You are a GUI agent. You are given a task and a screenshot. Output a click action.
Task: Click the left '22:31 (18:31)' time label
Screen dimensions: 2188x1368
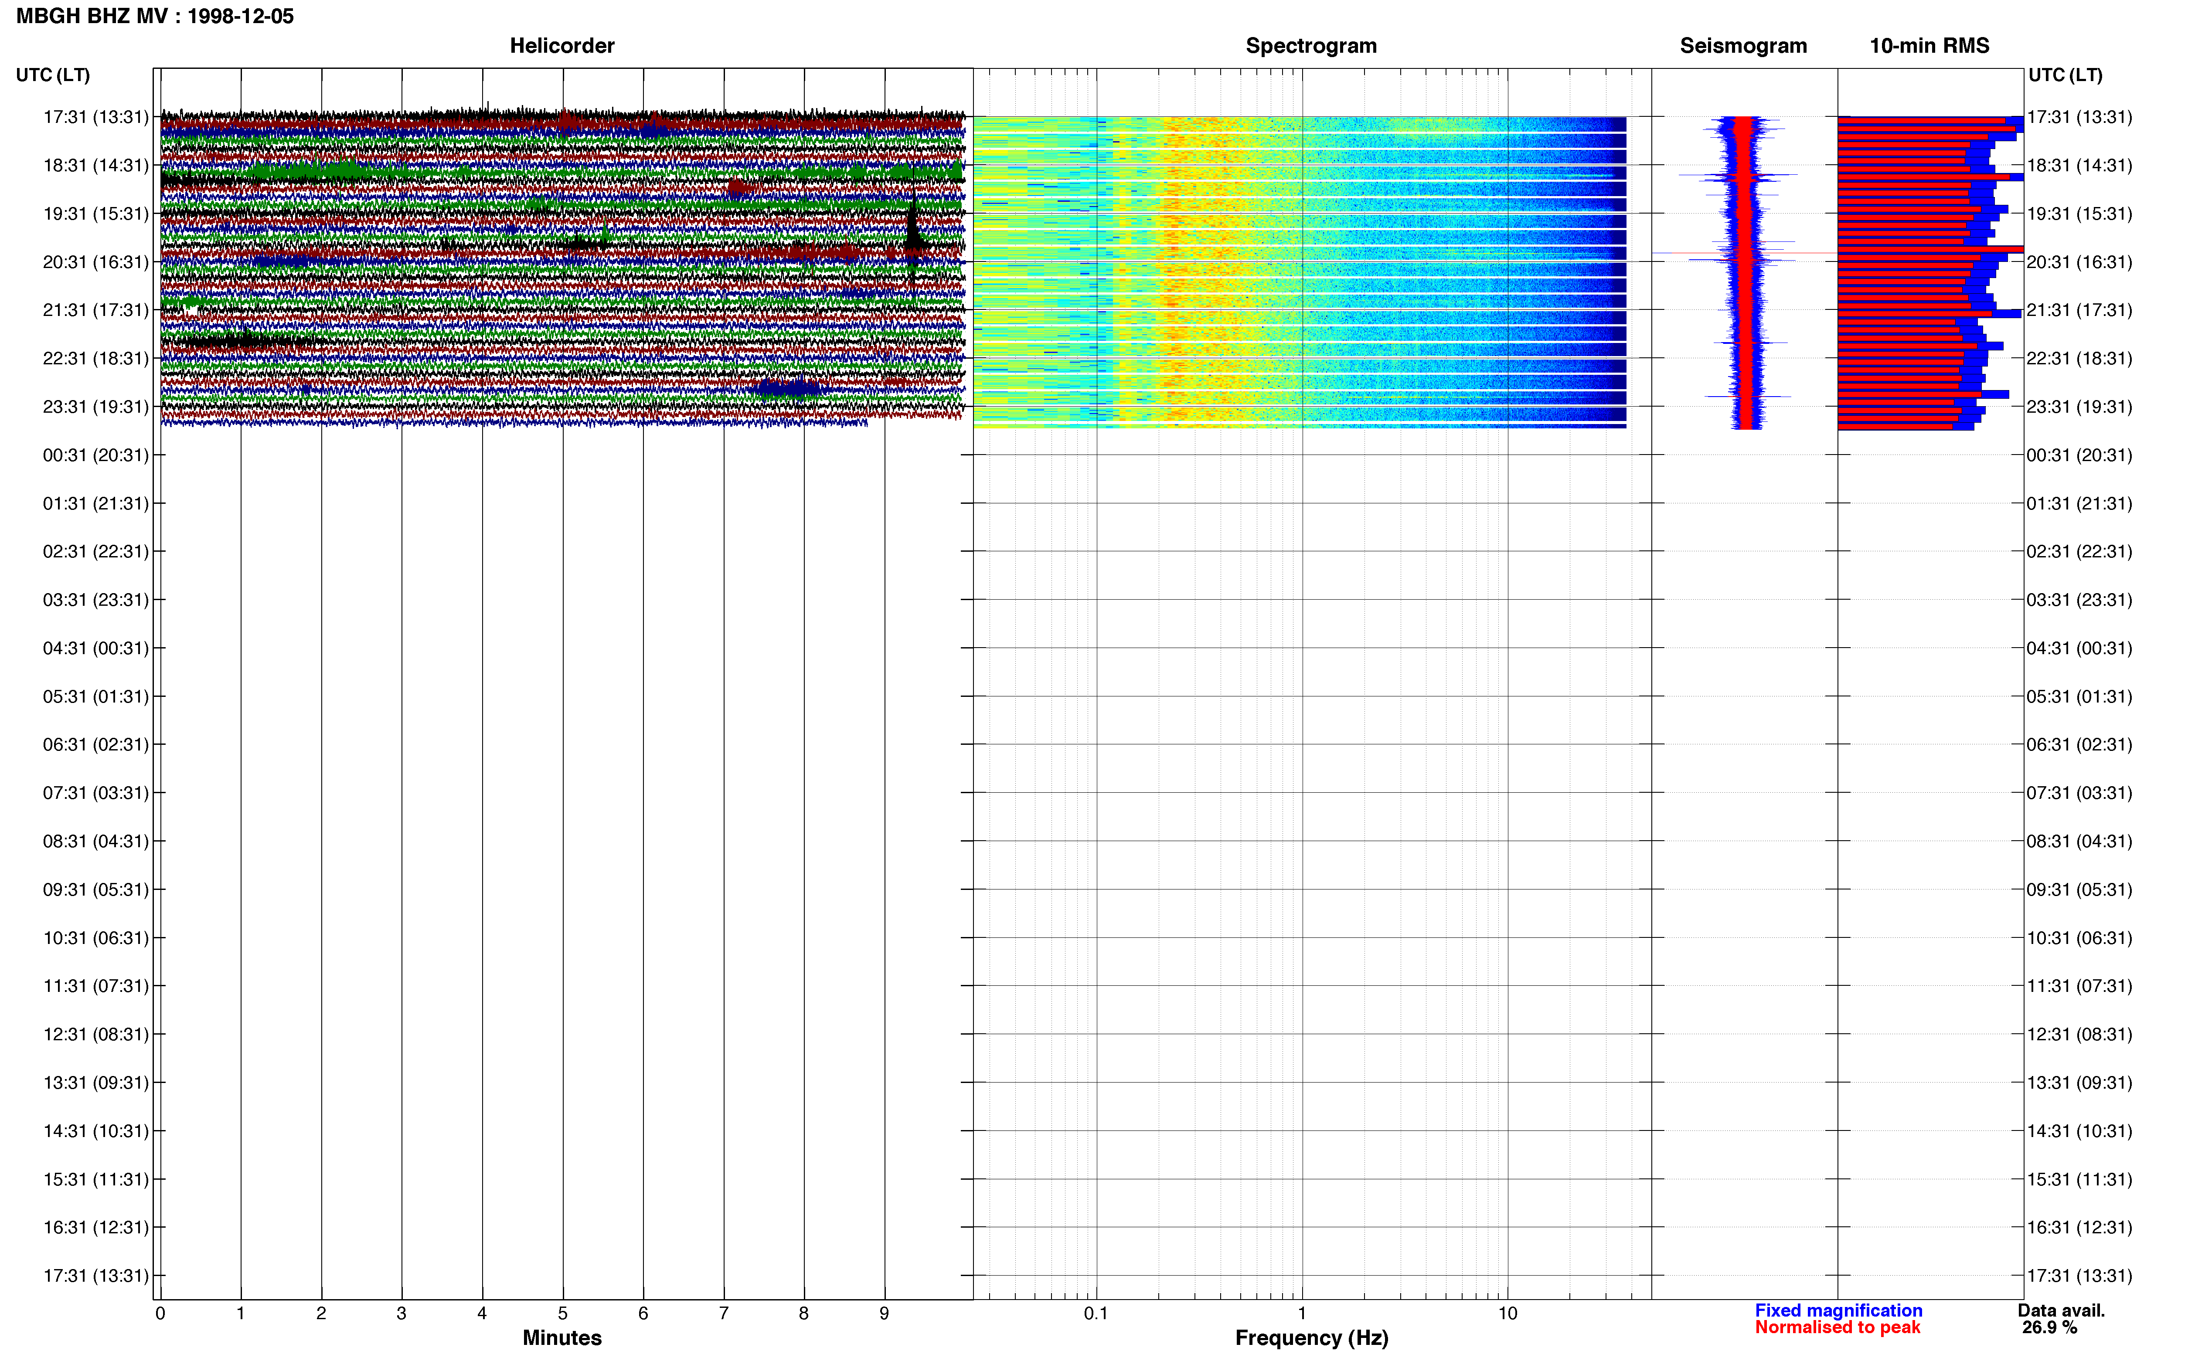pos(96,358)
